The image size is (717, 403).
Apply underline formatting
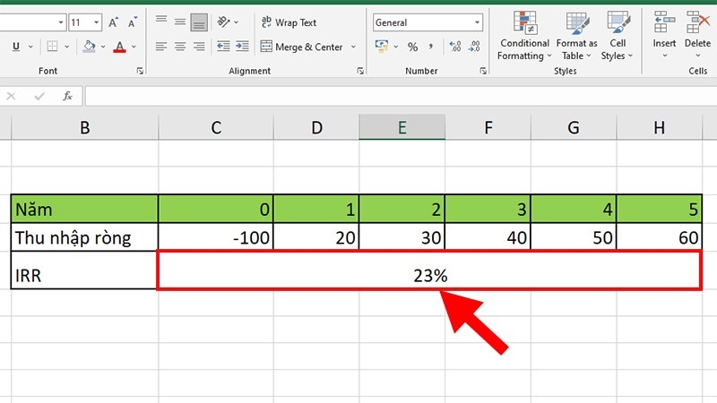coord(16,47)
